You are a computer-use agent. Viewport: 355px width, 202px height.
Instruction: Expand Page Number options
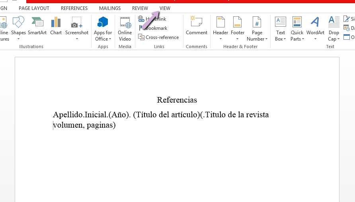click(x=257, y=39)
